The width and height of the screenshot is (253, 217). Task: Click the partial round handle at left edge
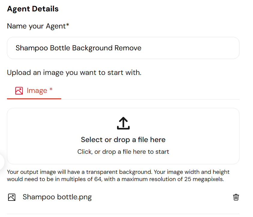[2, 162]
